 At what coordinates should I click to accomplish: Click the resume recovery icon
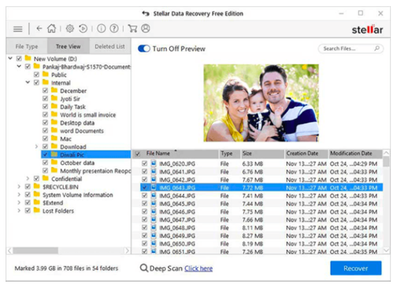pos(83,28)
